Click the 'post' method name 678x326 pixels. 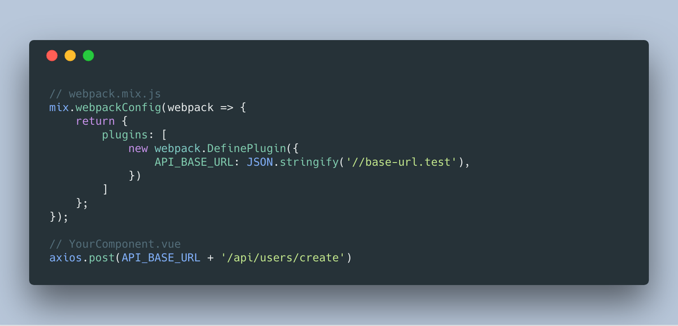102,258
